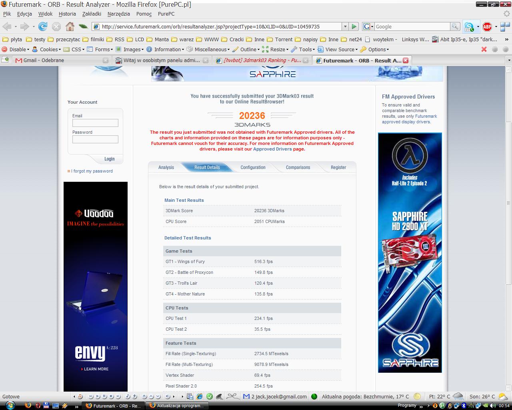Expand the Cookies menu
The height and width of the screenshot is (410, 512).
tap(46, 49)
